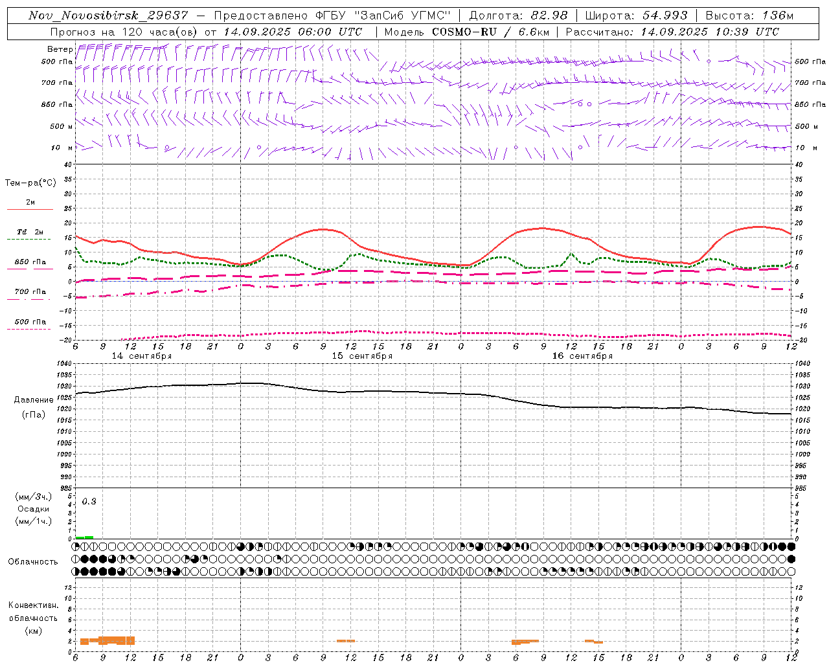The height and width of the screenshot is (663, 829).
Task: Click the (км) convective height unit label
Action: point(33,631)
